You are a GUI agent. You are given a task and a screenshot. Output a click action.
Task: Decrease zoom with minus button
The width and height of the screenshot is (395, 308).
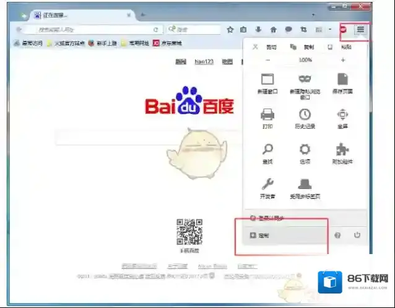[268, 60]
